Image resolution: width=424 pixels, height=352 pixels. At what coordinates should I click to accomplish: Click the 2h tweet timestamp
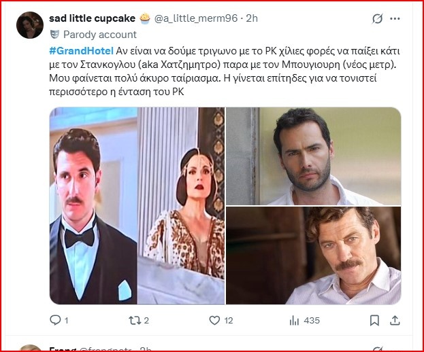point(252,18)
